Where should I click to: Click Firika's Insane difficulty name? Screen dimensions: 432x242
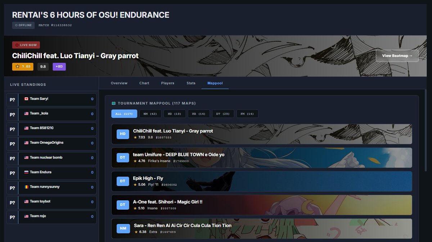(x=159, y=161)
